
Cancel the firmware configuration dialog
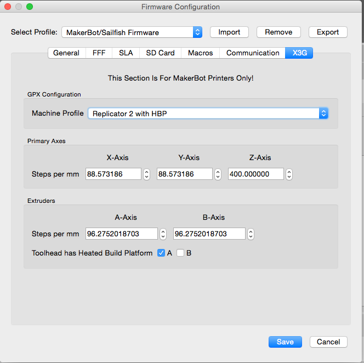pos(328,342)
